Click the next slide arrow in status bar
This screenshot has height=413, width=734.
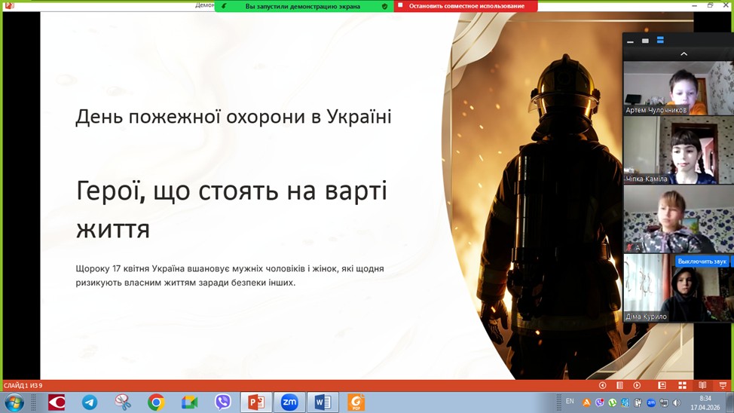[x=637, y=385]
